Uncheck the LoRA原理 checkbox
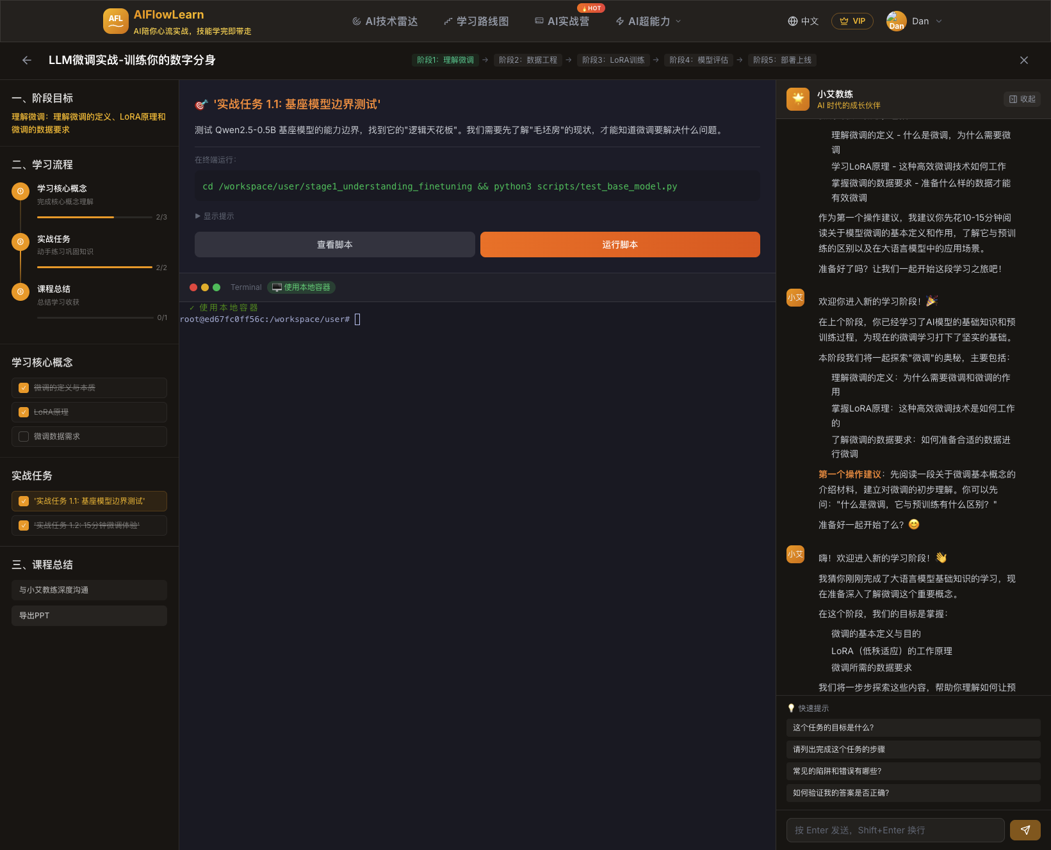This screenshot has width=1051, height=850. tap(24, 412)
